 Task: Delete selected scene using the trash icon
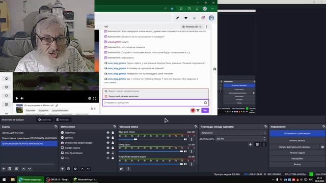[x=10, y=169]
